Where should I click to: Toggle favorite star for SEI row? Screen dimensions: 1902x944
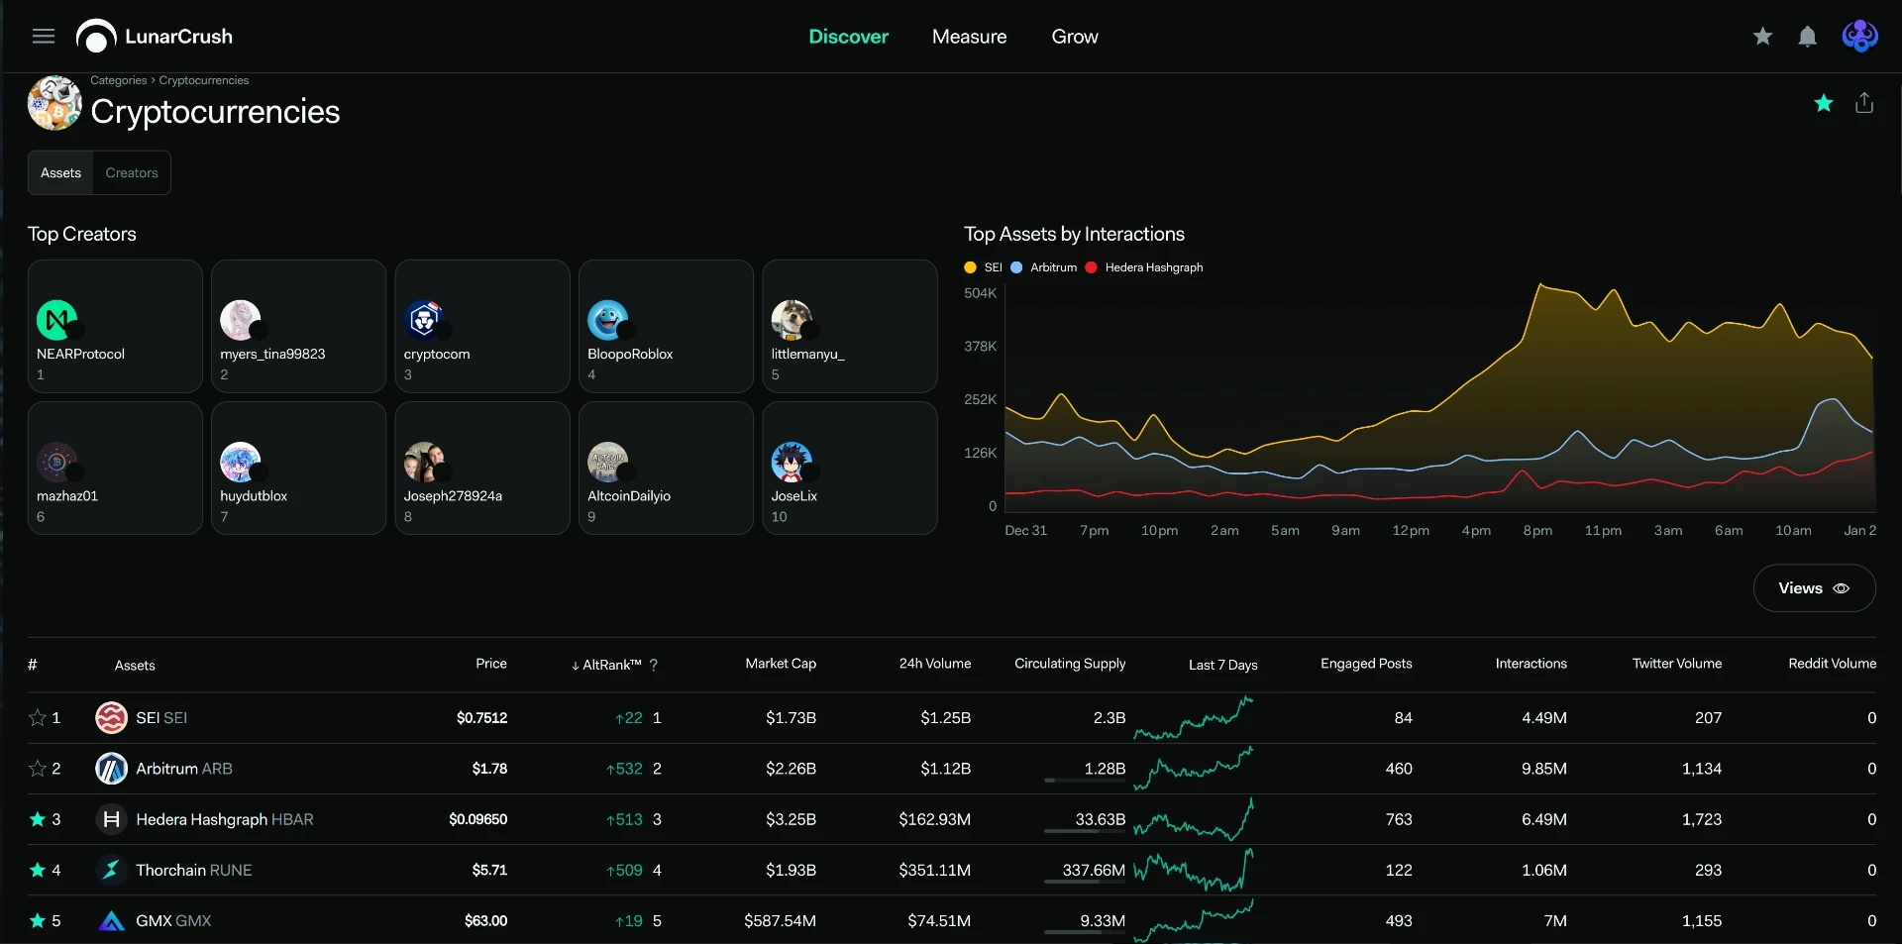(x=38, y=717)
